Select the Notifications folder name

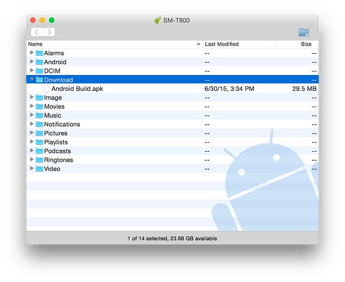(x=62, y=124)
